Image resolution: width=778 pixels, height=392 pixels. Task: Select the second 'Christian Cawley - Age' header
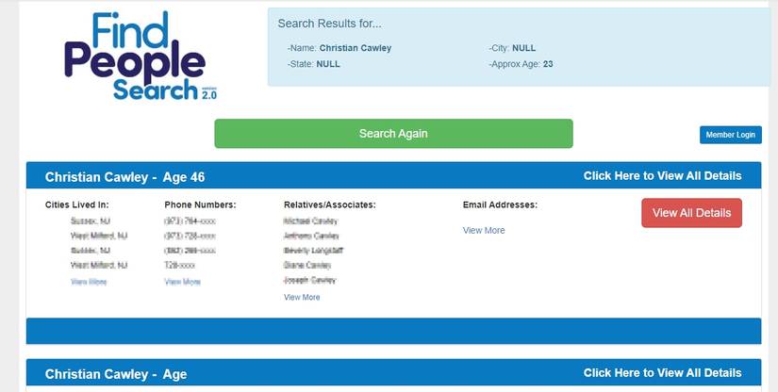[116, 374]
